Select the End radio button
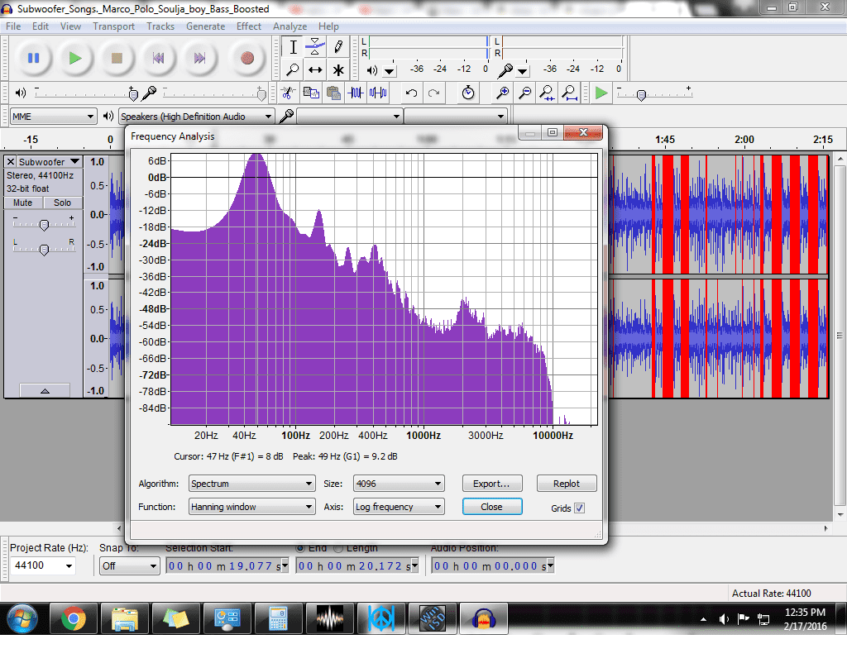The image size is (847, 663). coord(300,548)
